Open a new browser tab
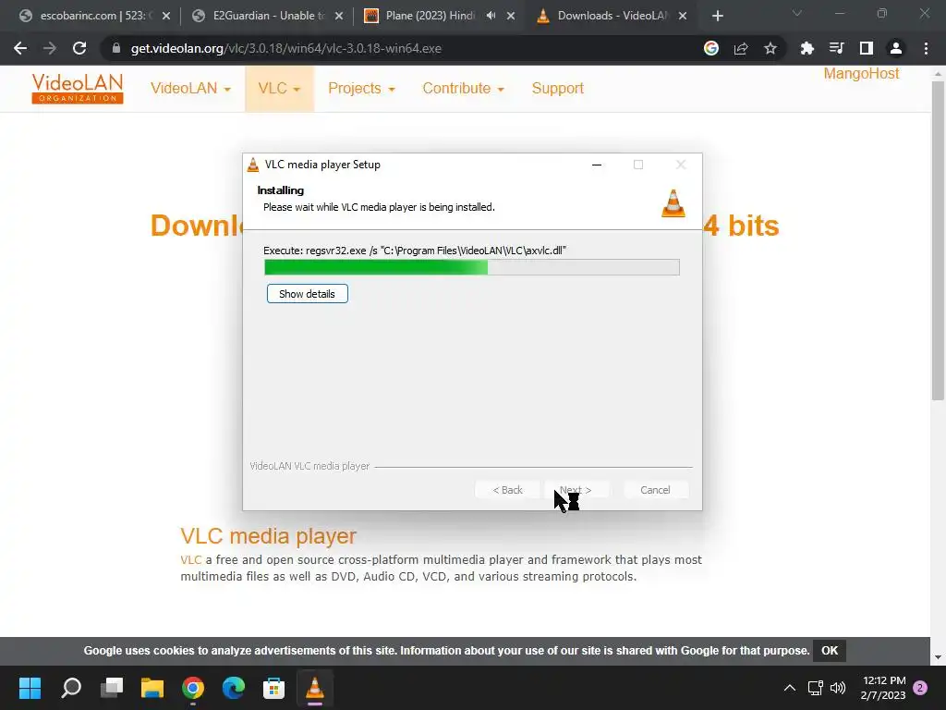The width and height of the screenshot is (946, 710). click(x=717, y=16)
